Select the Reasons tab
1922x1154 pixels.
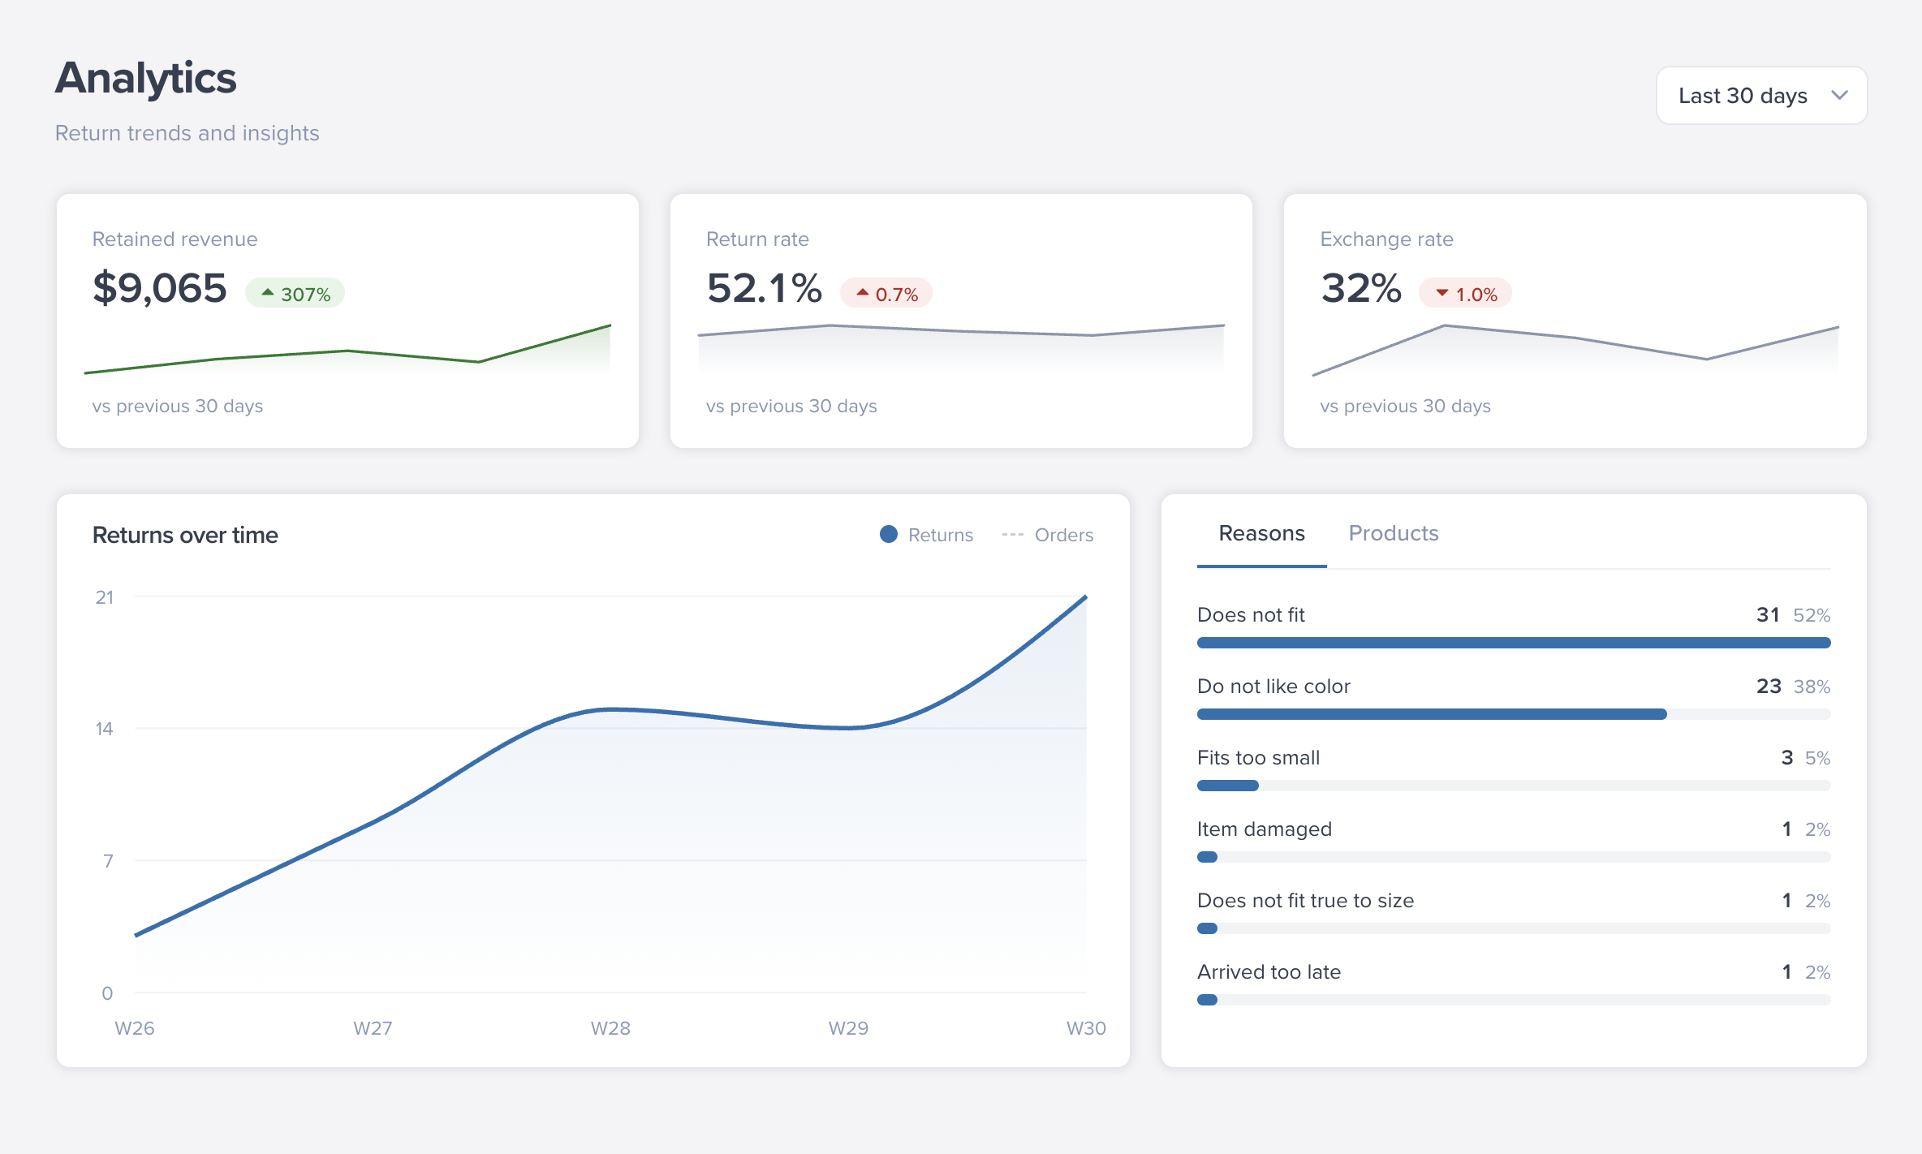tap(1261, 533)
